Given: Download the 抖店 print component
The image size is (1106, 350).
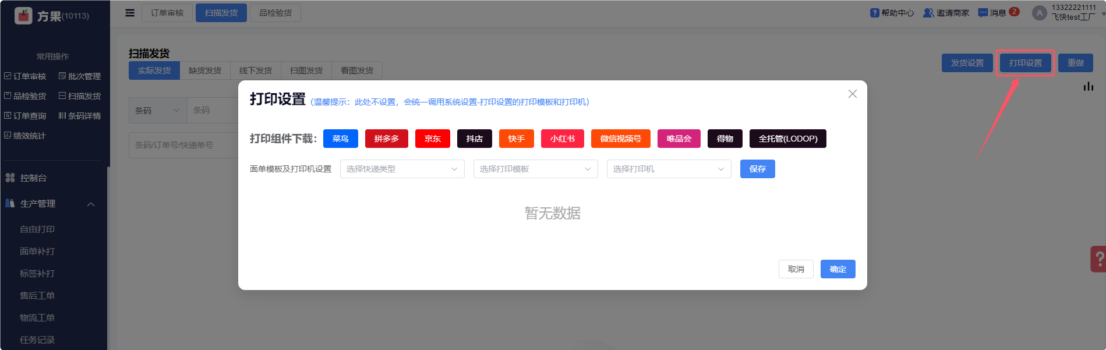Looking at the screenshot, I should [x=475, y=139].
